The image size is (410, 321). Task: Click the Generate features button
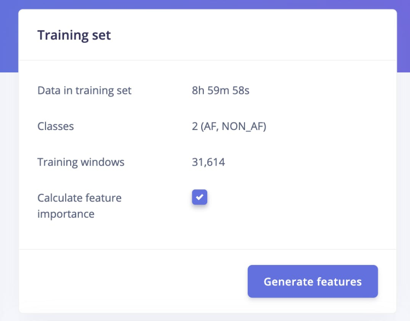(x=312, y=281)
